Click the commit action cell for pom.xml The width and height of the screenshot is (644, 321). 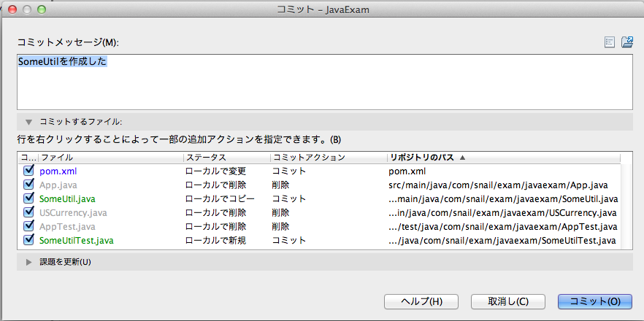(x=288, y=171)
